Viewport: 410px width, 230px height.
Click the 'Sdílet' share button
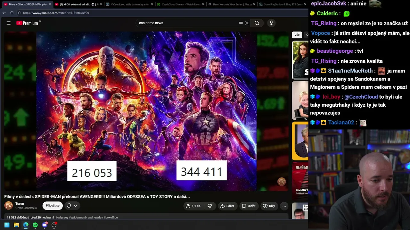(227, 206)
